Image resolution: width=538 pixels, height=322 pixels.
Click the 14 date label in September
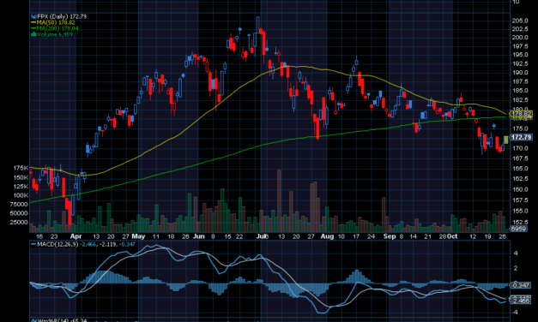[413, 236]
